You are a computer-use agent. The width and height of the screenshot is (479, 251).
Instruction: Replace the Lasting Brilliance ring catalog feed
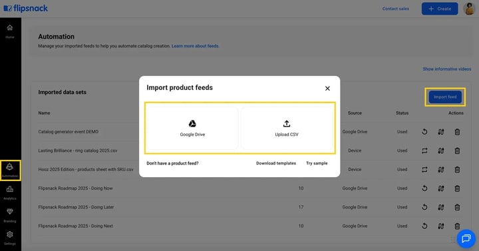tap(424, 150)
